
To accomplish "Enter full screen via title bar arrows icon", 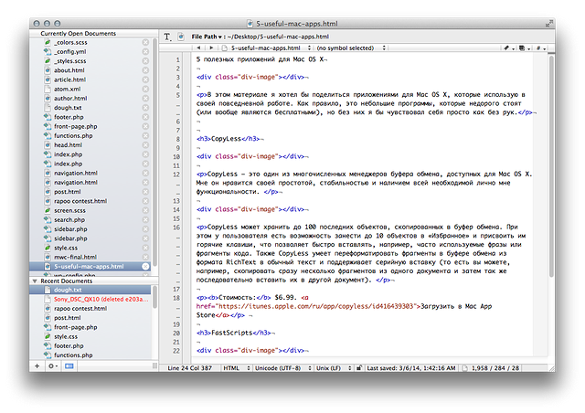I will pos(548,24).
